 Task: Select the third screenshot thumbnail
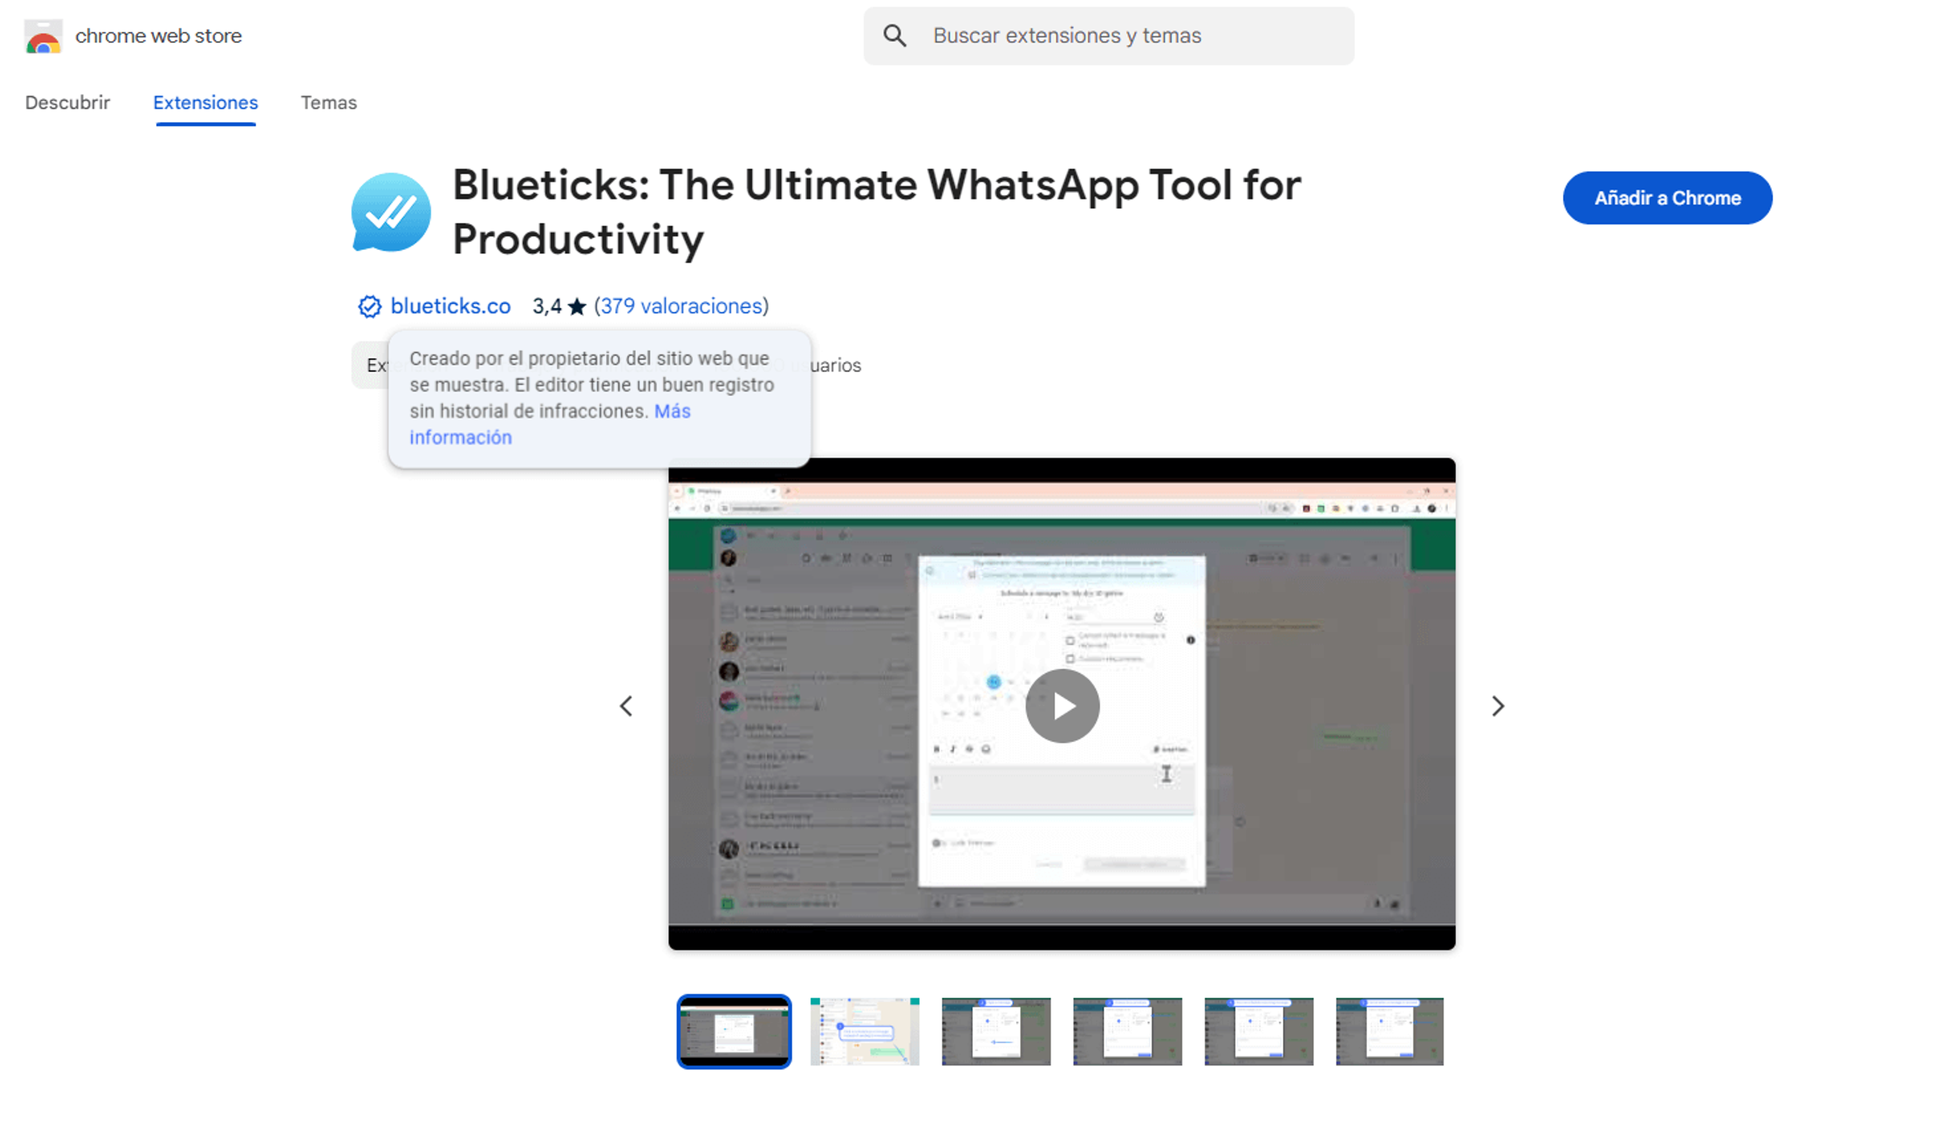tap(996, 1031)
